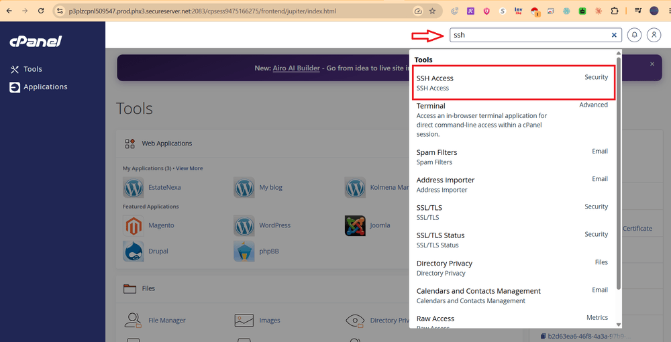Open the SSL/TLS Status result
This screenshot has width=671, height=342.
click(x=513, y=240)
